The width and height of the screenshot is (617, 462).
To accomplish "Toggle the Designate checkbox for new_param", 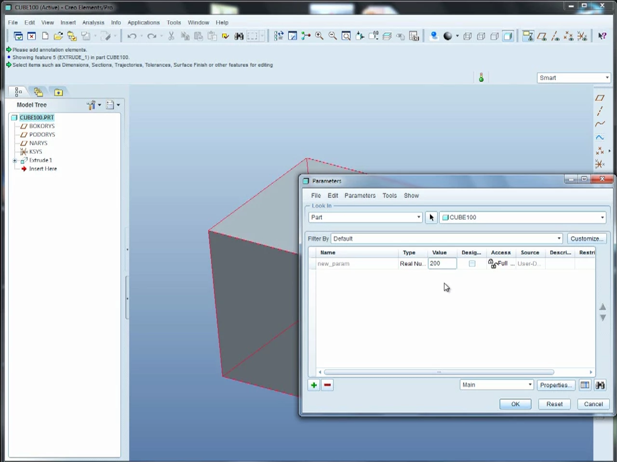I will [x=472, y=264].
